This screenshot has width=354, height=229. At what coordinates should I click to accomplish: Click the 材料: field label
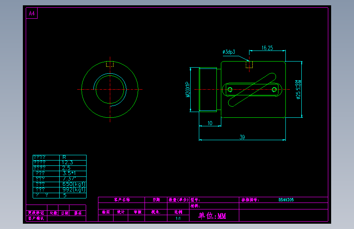point(195,206)
